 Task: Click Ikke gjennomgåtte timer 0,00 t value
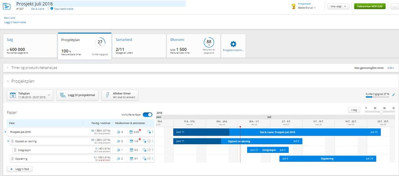click(x=391, y=68)
